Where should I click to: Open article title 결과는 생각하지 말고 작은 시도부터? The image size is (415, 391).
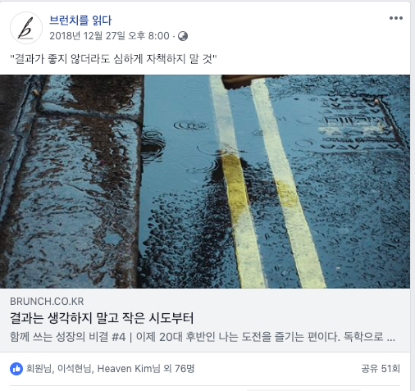coord(102,318)
